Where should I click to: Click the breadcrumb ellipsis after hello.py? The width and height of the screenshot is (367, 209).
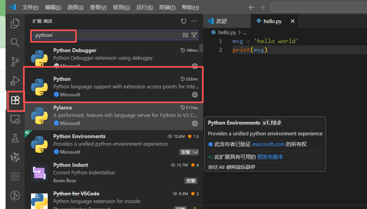[245, 32]
